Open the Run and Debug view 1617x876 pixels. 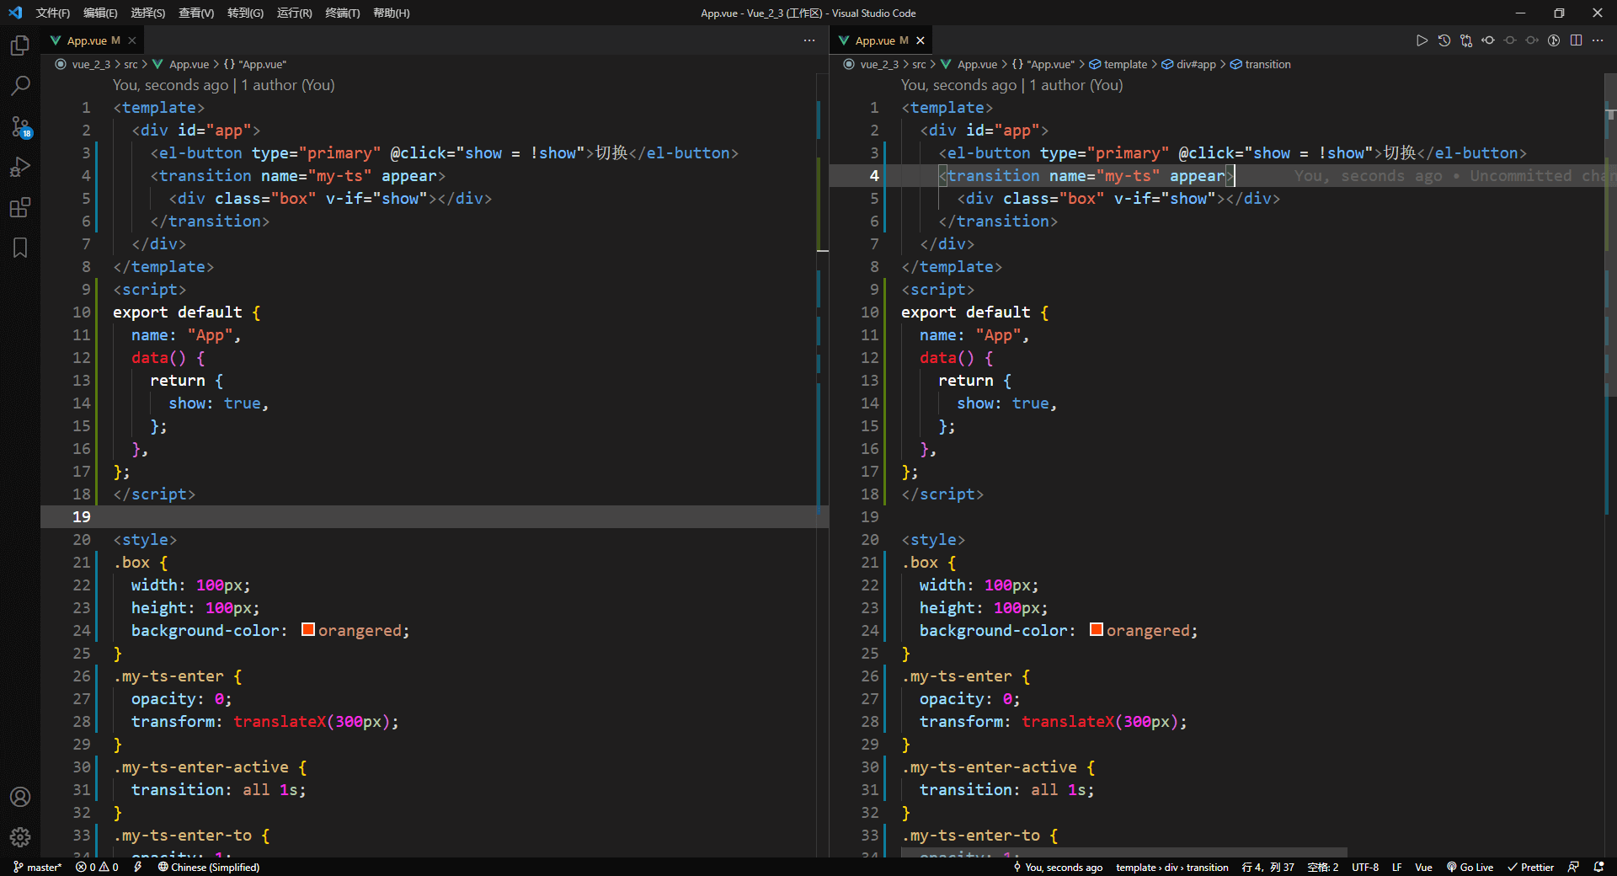[20, 168]
